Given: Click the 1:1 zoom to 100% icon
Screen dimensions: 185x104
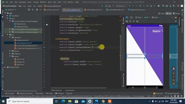Looking at the screenshot, I should point(173,80).
